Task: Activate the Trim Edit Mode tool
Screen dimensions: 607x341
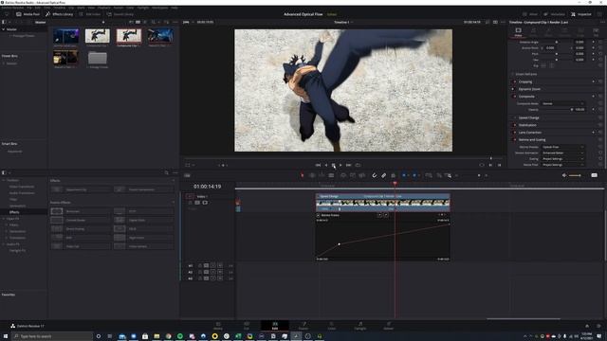Action: [x=312, y=175]
